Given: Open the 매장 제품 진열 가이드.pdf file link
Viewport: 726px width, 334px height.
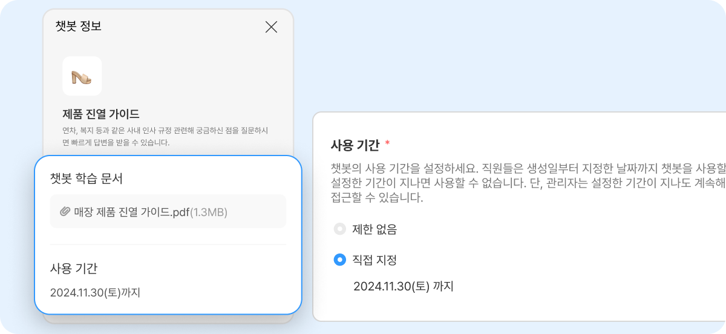Looking at the screenshot, I should tap(132, 212).
